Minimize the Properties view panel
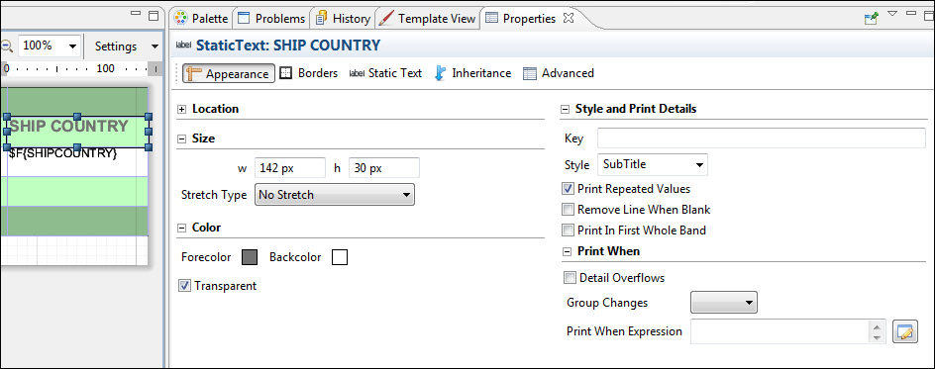This screenshot has height=369, width=935. pos(910,13)
